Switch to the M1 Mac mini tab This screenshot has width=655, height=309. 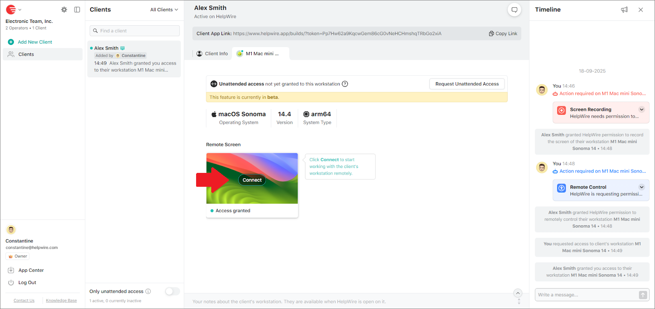click(261, 54)
